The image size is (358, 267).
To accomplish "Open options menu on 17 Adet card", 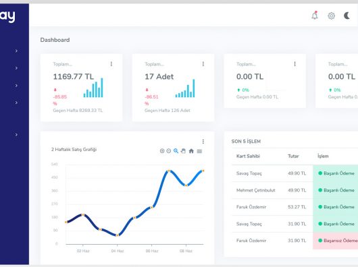I will point(203,64).
